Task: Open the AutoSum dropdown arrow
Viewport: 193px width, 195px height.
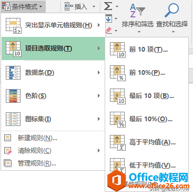Action: pos(117,7)
